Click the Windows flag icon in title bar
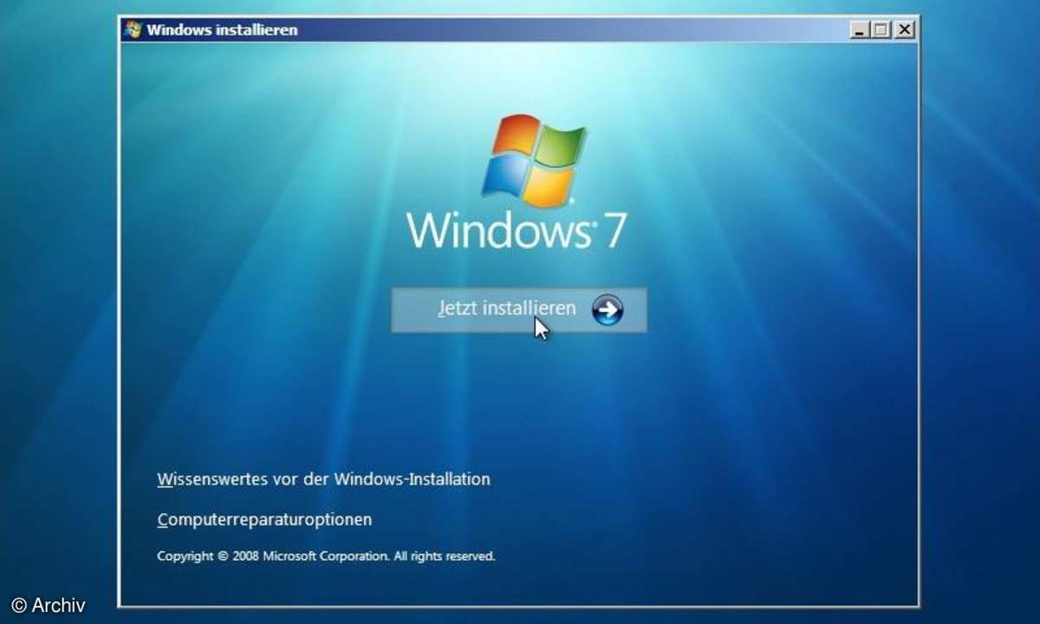 pyautogui.click(x=133, y=29)
